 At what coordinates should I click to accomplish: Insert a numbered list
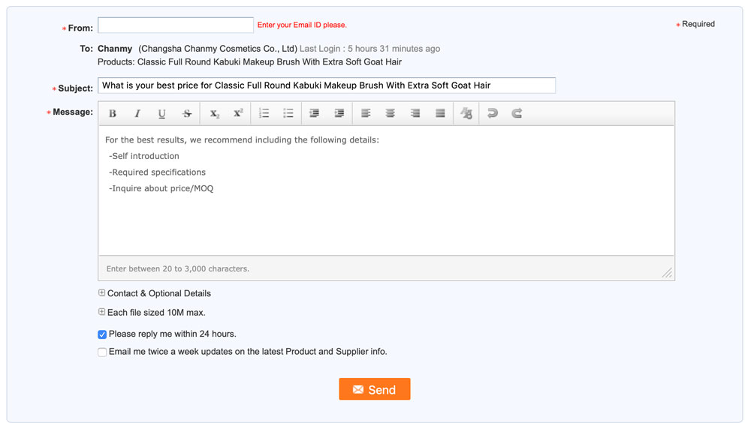click(x=264, y=114)
